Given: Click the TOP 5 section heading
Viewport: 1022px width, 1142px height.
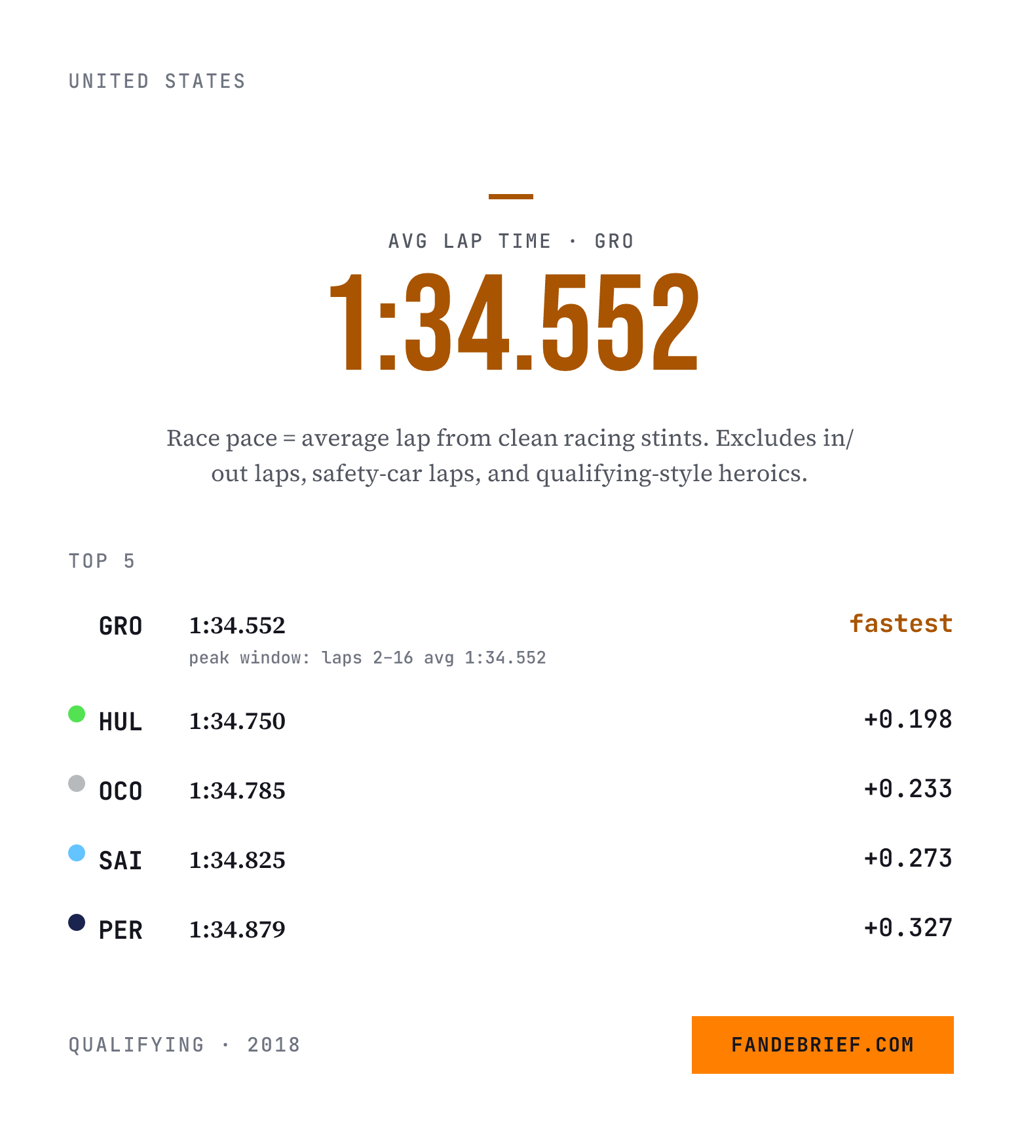Looking at the screenshot, I should [102, 561].
